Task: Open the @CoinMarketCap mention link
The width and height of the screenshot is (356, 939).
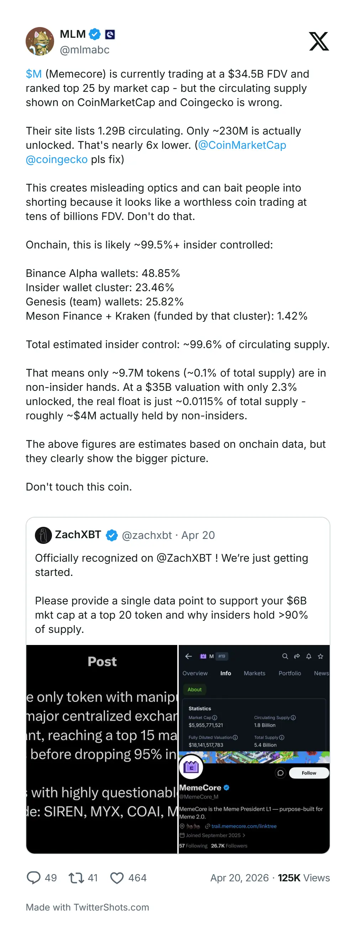Action: coord(242,145)
